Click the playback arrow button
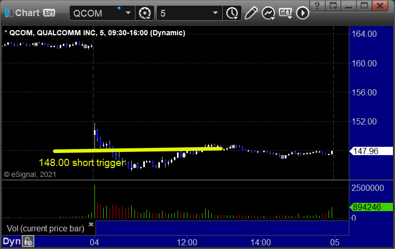The width and height of the screenshot is (395, 249). [x=302, y=13]
